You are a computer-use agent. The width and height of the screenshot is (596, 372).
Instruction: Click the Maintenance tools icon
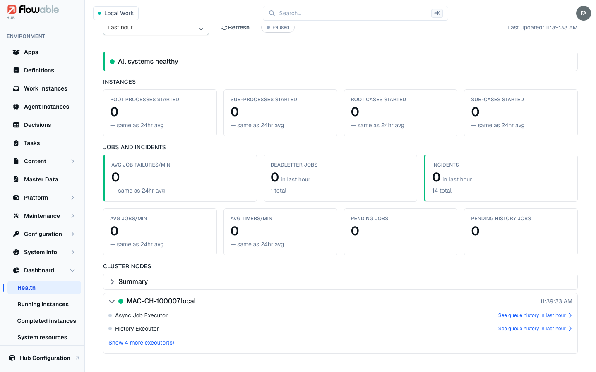pos(16,216)
